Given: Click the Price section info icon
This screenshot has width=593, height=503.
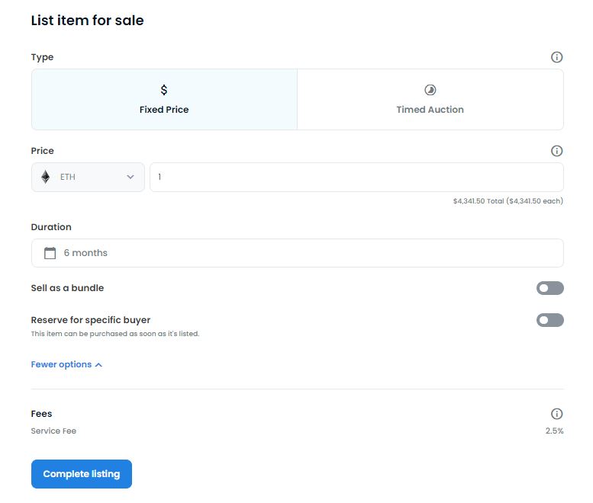Looking at the screenshot, I should 556,151.
